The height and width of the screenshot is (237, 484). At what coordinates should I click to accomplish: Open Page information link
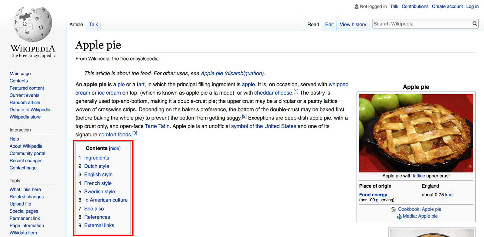pos(27,226)
